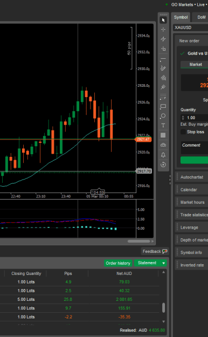Click the Order history button

click(118, 263)
